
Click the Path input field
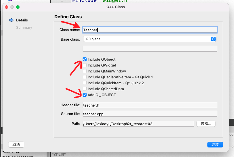tap(138, 124)
